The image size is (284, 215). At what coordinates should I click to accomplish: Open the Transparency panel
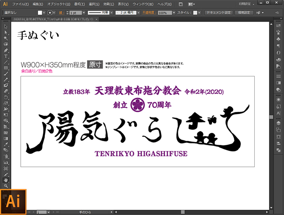tap(278, 90)
